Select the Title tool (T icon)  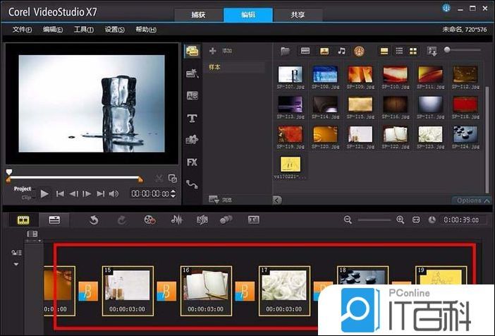point(191,118)
